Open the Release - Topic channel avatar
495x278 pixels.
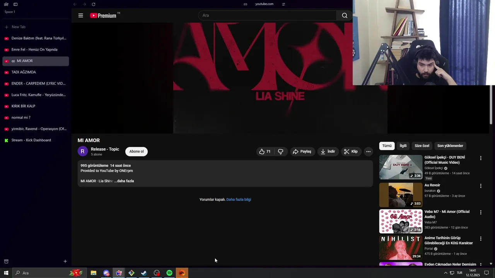pos(82,151)
